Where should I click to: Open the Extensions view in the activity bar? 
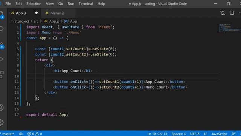(2, 74)
